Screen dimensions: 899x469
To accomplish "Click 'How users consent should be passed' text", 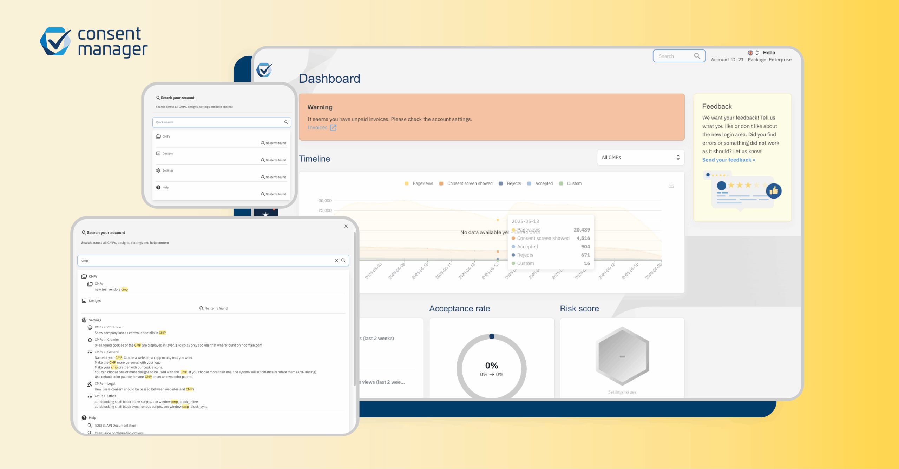I will click(x=145, y=389).
